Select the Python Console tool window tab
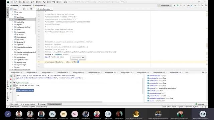 (x=54, y=104)
